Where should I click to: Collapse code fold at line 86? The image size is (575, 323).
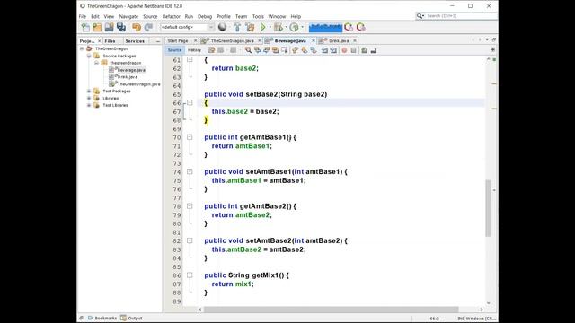pos(190,275)
